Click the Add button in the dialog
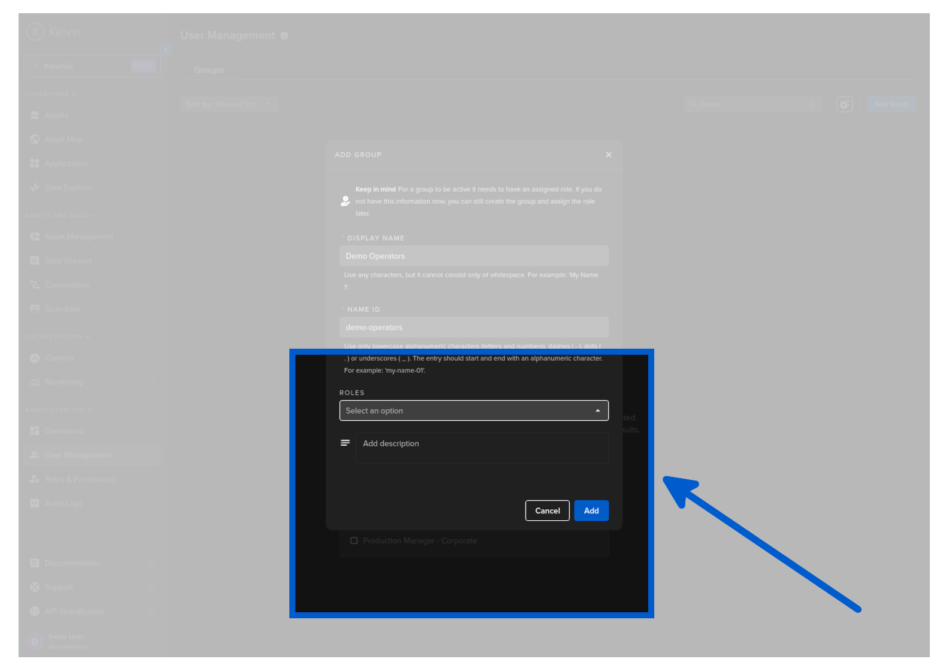Image resolution: width=949 pixels, height=671 pixels. [x=591, y=510]
